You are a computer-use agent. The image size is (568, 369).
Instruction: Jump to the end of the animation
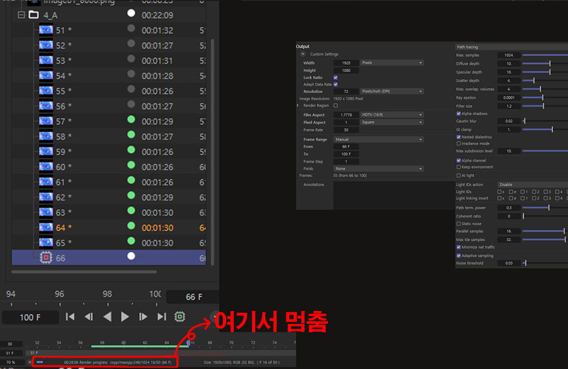(x=161, y=317)
